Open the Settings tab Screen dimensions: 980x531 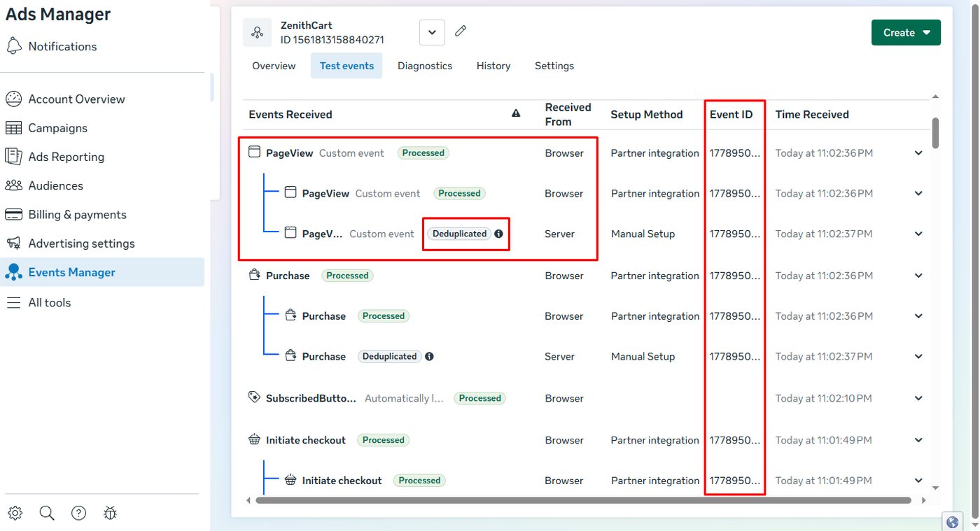[x=554, y=66]
